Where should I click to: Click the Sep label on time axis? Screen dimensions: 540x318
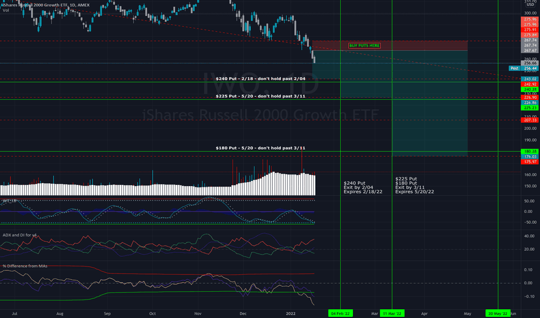point(107,313)
